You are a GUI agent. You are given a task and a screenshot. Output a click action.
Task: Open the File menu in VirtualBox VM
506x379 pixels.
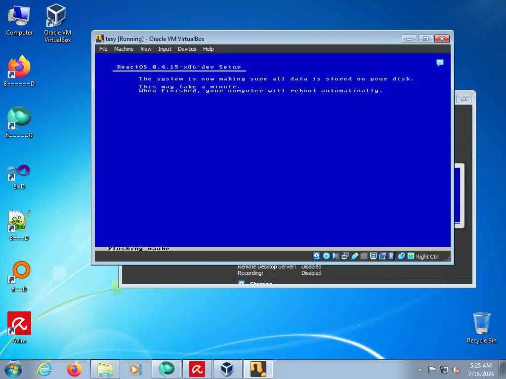pos(103,49)
